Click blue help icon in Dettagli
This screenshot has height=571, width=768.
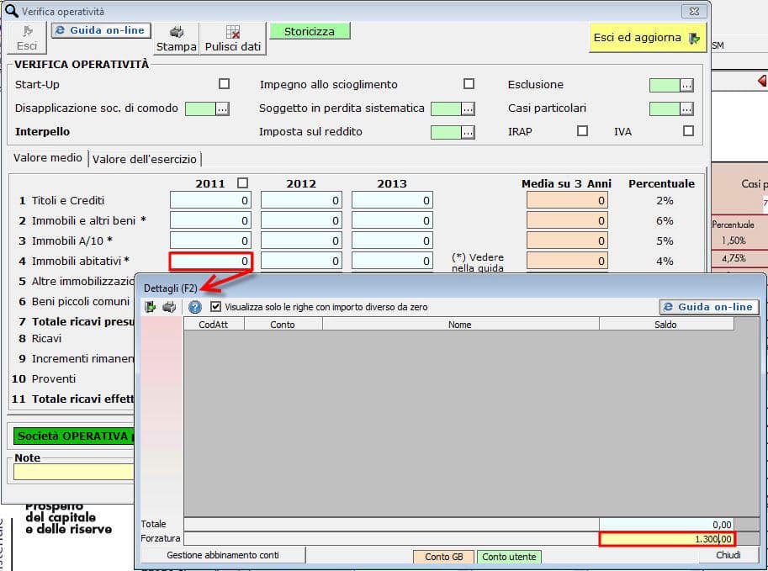click(x=195, y=307)
